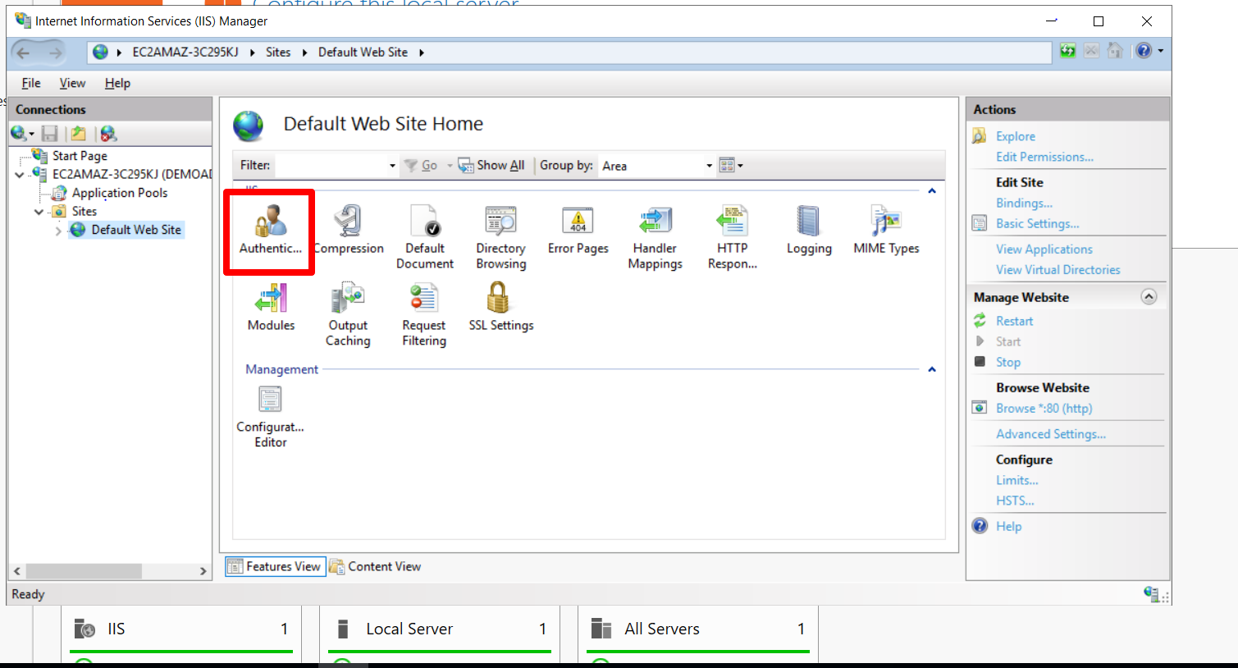Image resolution: width=1238 pixels, height=668 pixels.
Task: Click Show All in the filter bar
Action: point(491,165)
